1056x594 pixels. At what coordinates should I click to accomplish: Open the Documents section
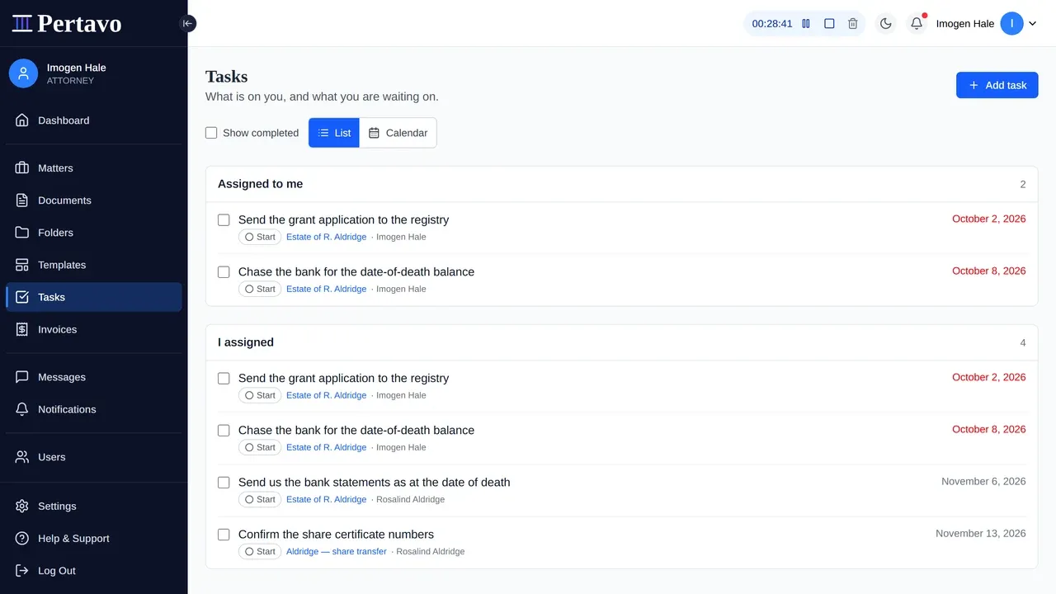93,200
